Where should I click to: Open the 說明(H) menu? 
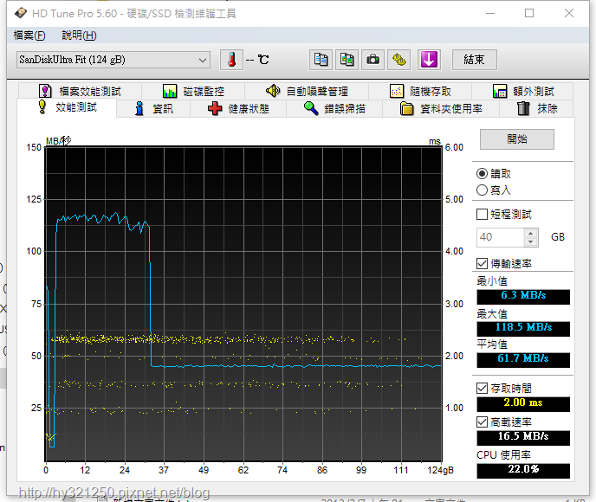coord(79,35)
